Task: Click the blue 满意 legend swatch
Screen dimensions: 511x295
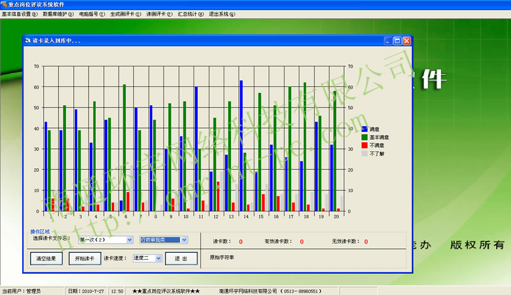Action: [365, 130]
